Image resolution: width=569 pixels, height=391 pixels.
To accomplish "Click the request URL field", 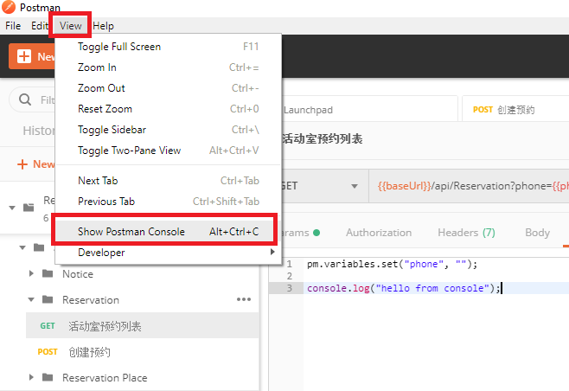I will tap(469, 186).
